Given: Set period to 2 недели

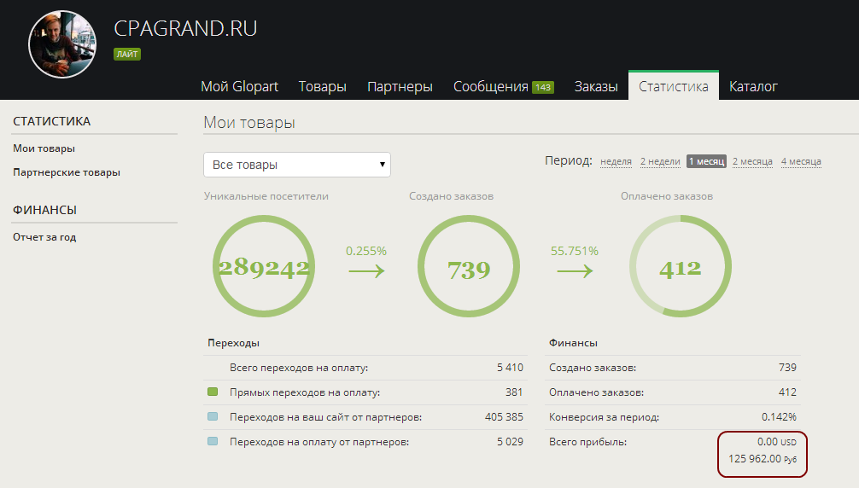Looking at the screenshot, I should (660, 161).
